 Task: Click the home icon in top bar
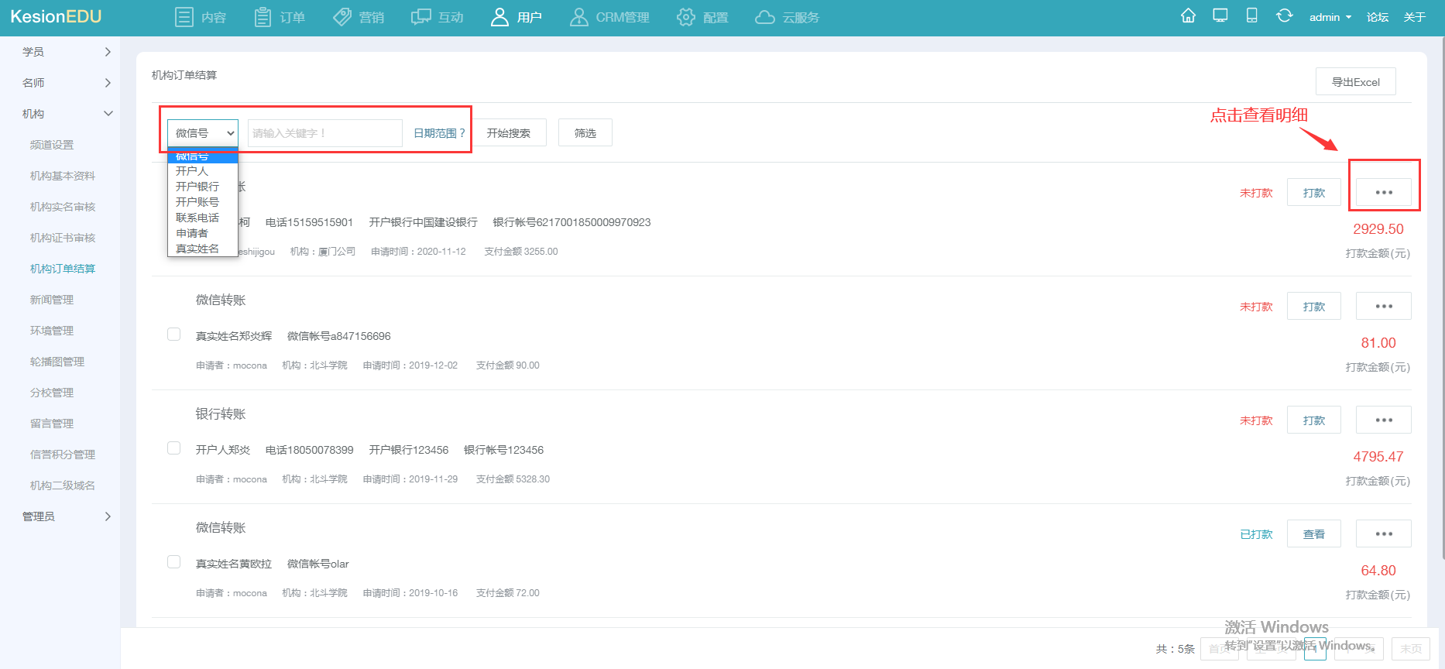tap(1188, 16)
